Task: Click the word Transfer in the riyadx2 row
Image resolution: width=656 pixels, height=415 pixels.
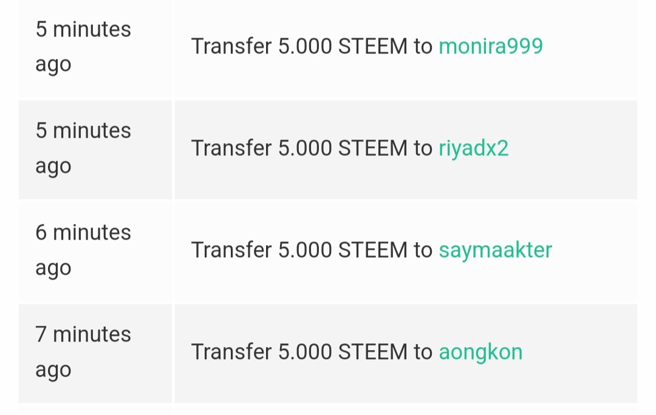Action: coord(231,148)
